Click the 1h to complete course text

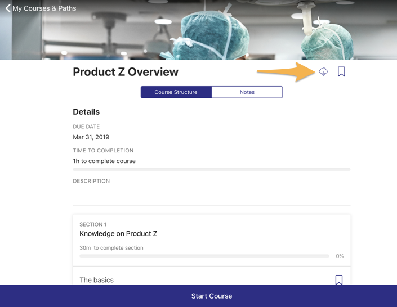[104, 161]
